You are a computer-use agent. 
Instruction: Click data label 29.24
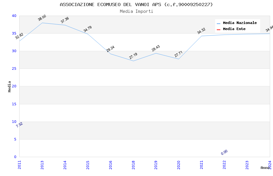point(110,49)
